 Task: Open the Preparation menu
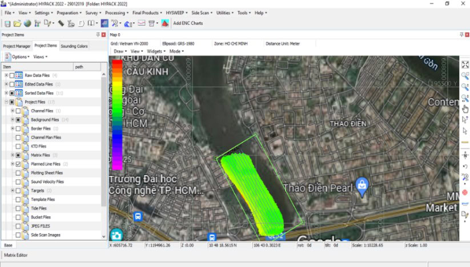(x=69, y=13)
